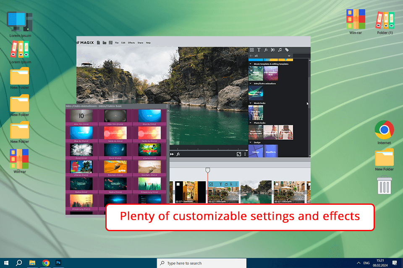Select the river landscape clip in timeline

point(256,192)
